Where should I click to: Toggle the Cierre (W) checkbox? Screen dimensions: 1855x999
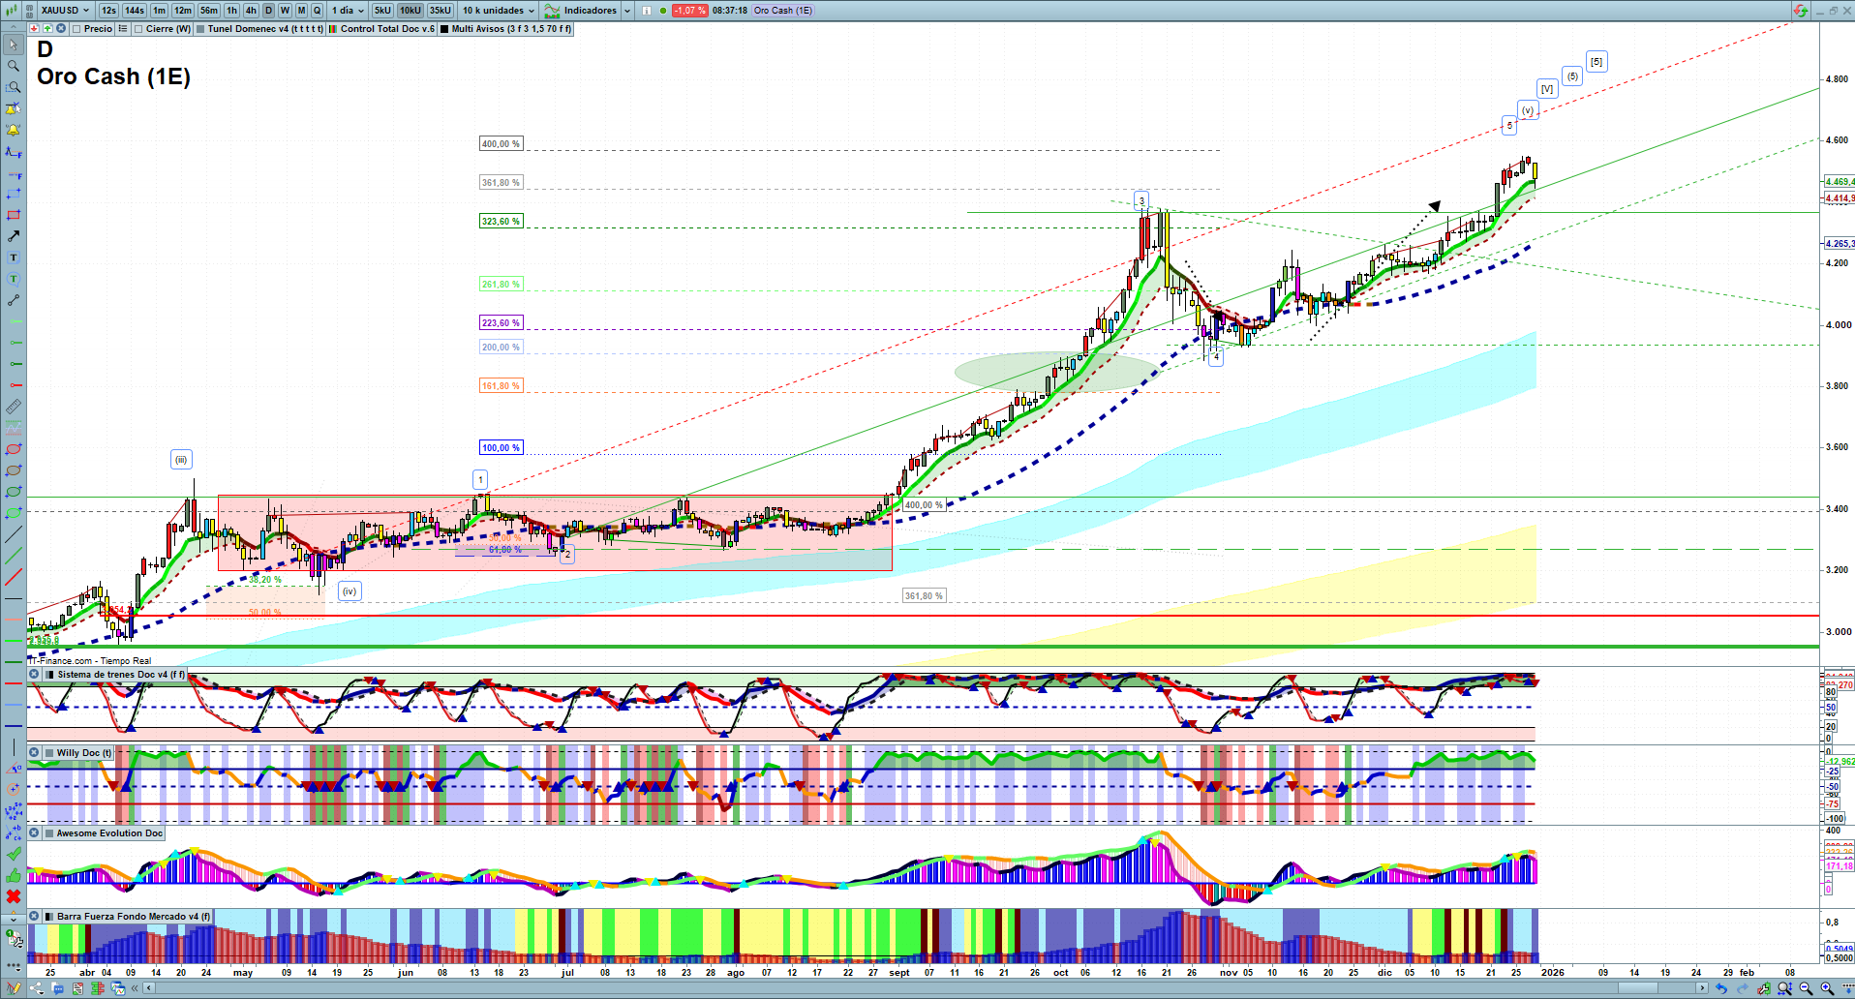[139, 29]
